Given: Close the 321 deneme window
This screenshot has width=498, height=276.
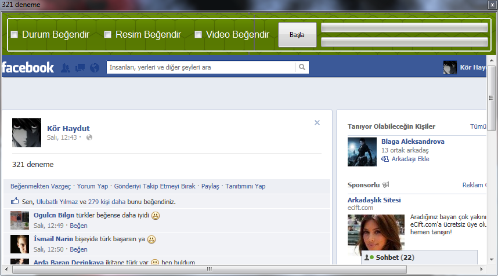Looking at the screenshot, I should click(492, 5).
